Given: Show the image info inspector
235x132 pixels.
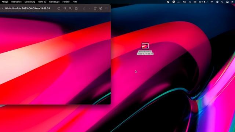Looking at the screenshot, I should pos(59,8).
